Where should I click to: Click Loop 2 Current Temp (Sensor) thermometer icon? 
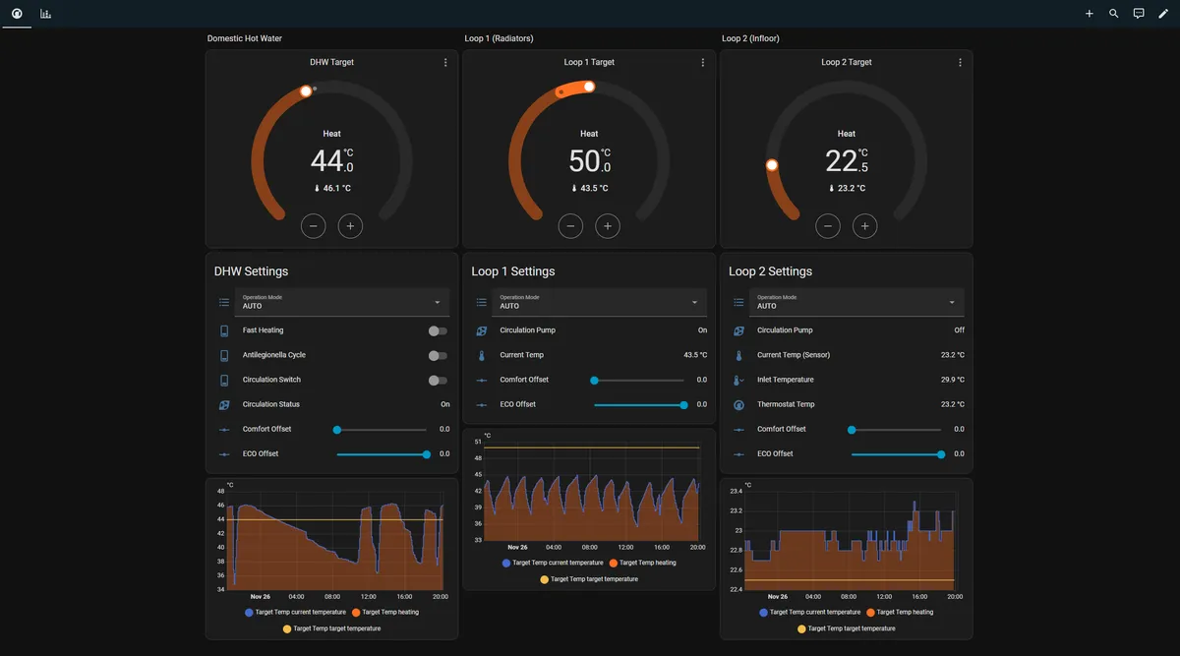pos(739,355)
